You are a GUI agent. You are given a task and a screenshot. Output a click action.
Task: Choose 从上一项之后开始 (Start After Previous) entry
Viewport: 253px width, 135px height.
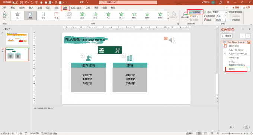pos(237,54)
